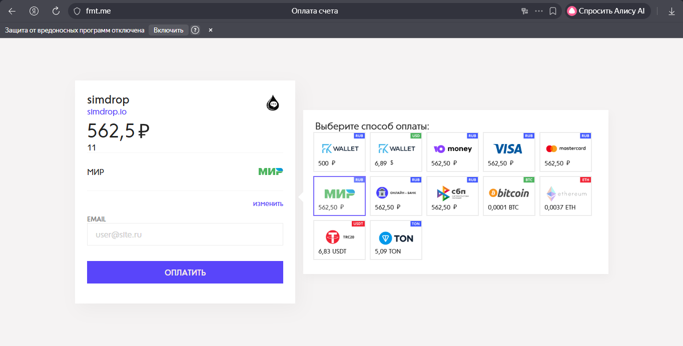683x346 pixels.
Task: Select the Ethereum payment method
Action: tap(565, 196)
